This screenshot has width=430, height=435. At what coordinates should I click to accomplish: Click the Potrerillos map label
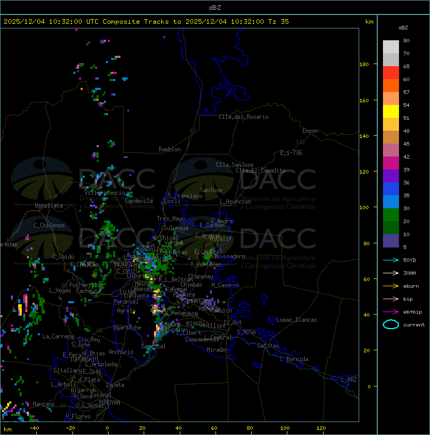tap(86, 286)
